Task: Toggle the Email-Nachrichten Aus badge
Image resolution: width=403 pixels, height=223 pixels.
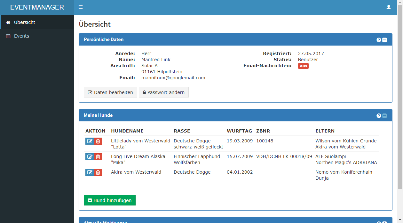Action: pyautogui.click(x=303, y=66)
